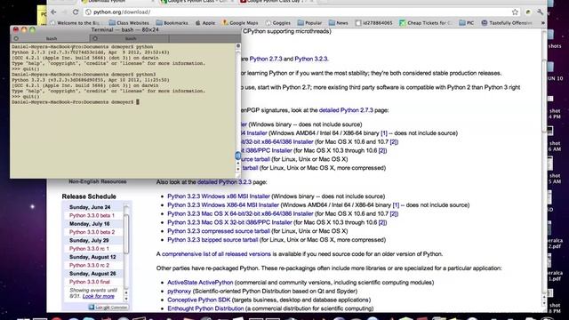Download Python 3.2.3 Windows x86 MSI Installer
Image resolution: width=569 pixels, height=320 pixels.
219,196
